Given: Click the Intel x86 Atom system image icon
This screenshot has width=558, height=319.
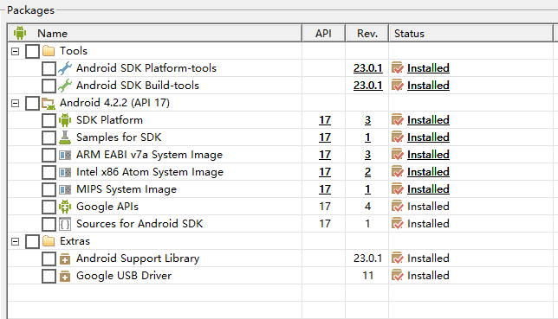Looking at the screenshot, I should pos(65,172).
